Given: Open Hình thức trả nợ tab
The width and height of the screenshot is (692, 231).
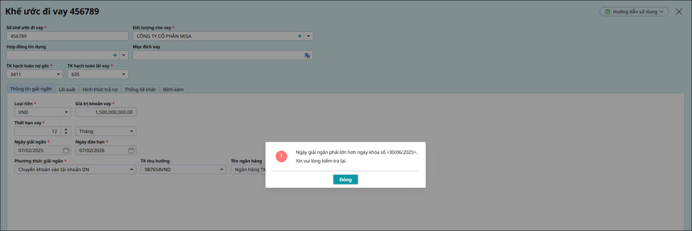Looking at the screenshot, I should point(100,89).
